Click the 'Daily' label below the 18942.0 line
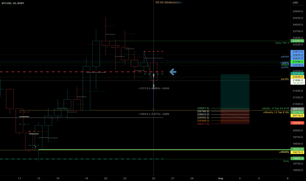The width and height of the screenshot is (306, 181). coord(286,161)
